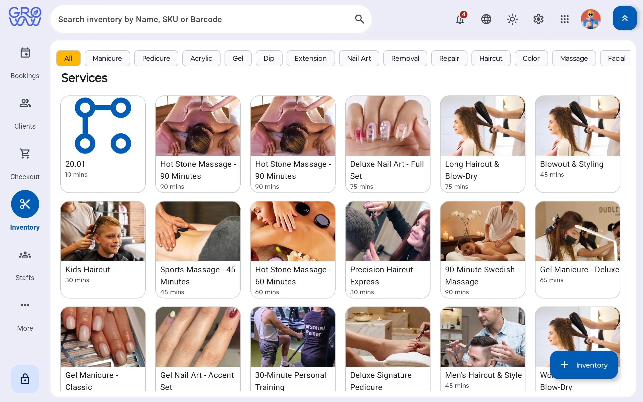The image size is (643, 402).
Task: Click the search magnifier icon
Action: [x=359, y=19]
